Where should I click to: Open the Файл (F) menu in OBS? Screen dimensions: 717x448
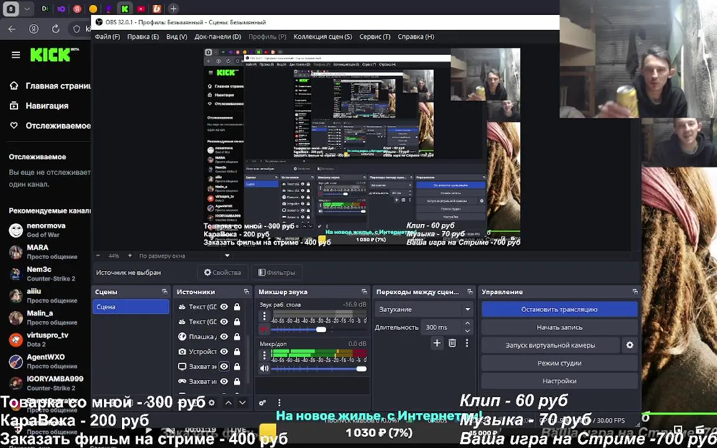(108, 37)
